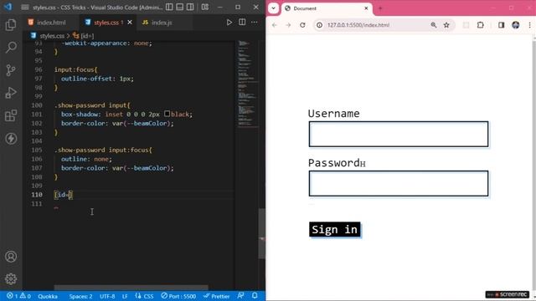Screen dimensions: 536x301
Task: Open Chrome Extensions puzzle icon
Action: pos(480,25)
